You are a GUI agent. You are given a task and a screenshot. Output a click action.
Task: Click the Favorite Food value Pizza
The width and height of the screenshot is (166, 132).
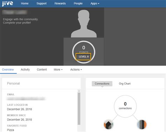pos(11,130)
